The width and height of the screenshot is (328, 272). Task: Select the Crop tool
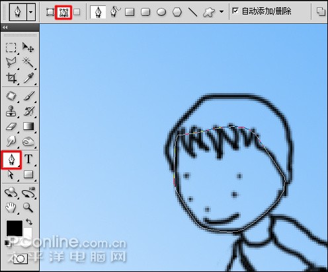[x=11, y=78]
